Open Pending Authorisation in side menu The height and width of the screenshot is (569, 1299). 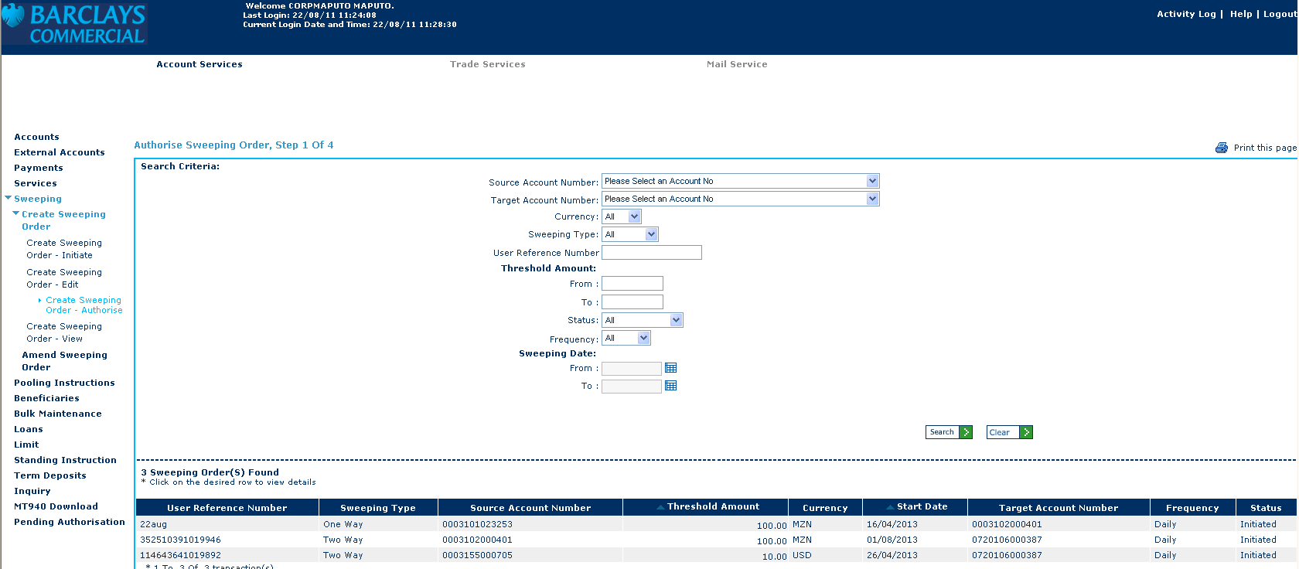70,522
